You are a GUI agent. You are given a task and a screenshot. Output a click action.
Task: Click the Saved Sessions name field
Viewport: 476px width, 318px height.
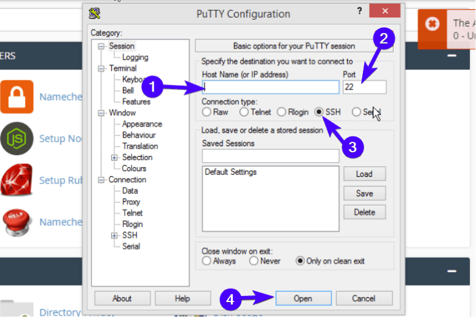(270, 157)
